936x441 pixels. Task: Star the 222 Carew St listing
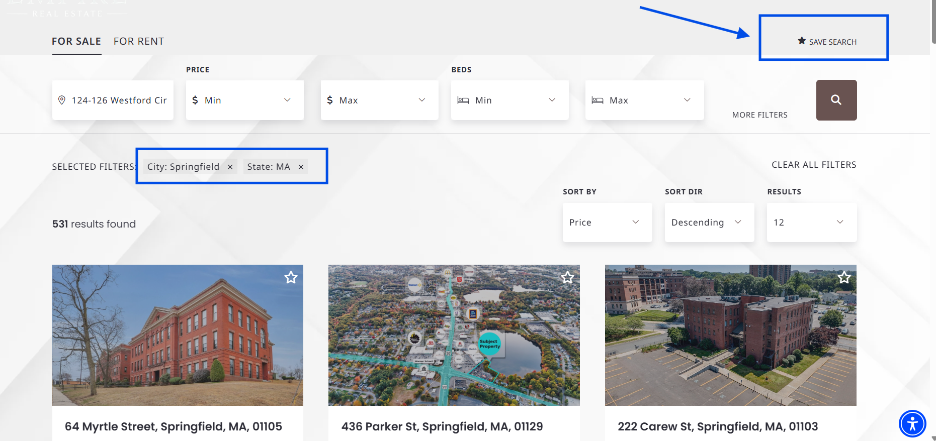(x=844, y=277)
